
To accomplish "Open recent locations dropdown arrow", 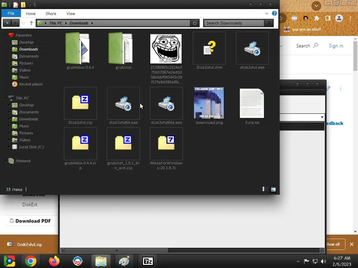I will coord(23,23).
